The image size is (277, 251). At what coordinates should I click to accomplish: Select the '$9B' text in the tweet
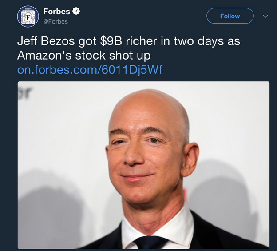pyautogui.click(x=111, y=41)
